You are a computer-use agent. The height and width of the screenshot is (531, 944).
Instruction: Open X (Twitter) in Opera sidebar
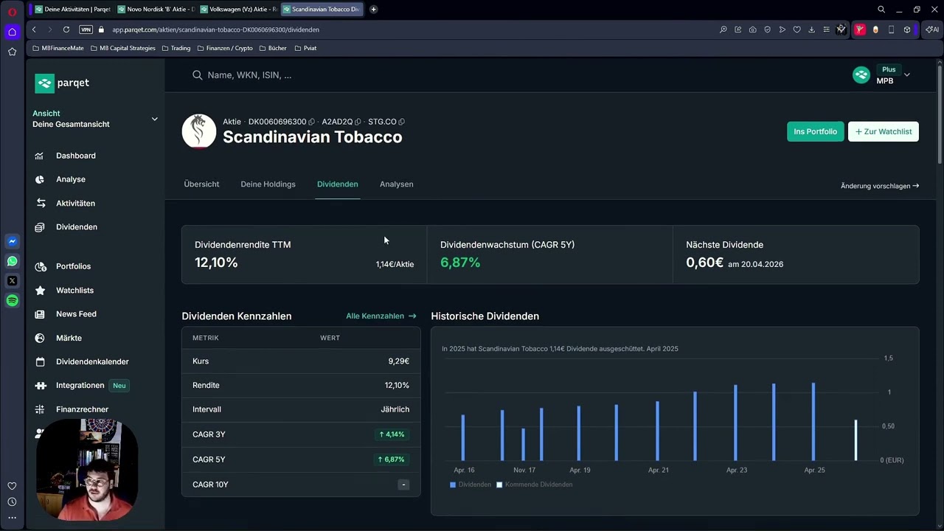click(x=12, y=281)
